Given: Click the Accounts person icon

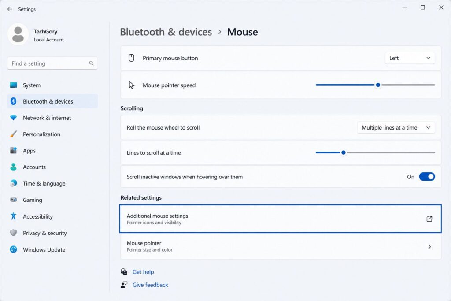Looking at the screenshot, I should (x=13, y=167).
